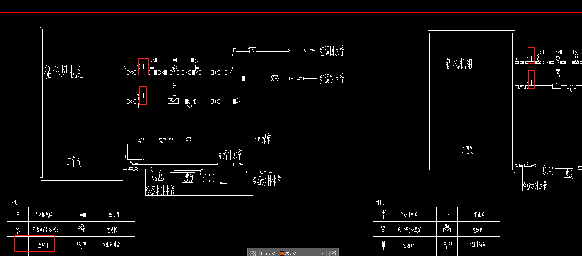
Task: Click 电动阀 text in 新风机组 legend
Action: tap(477, 230)
